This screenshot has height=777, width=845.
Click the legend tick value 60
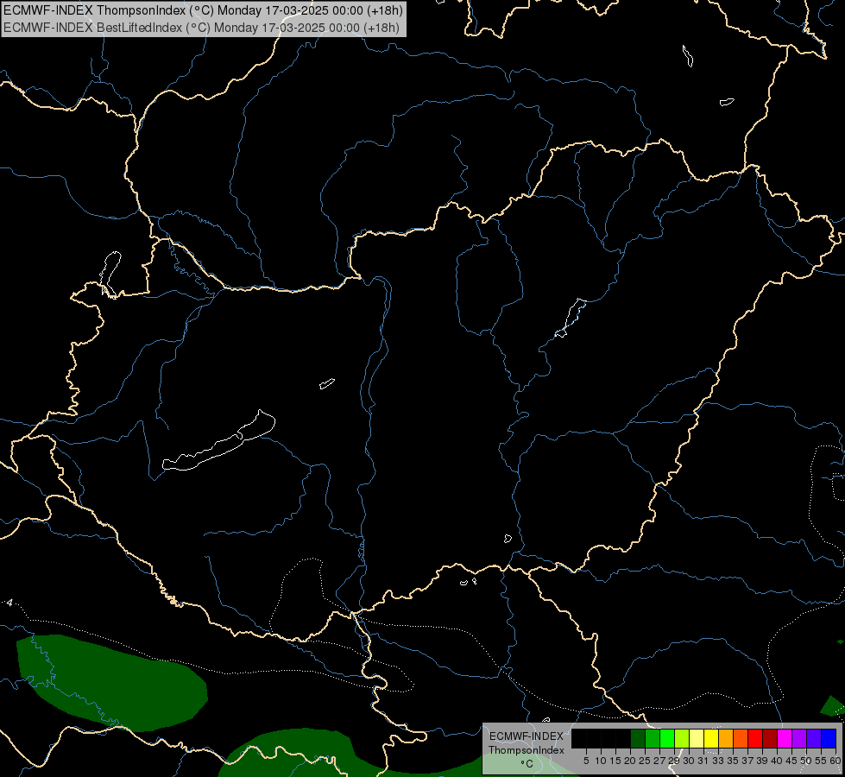point(836,761)
